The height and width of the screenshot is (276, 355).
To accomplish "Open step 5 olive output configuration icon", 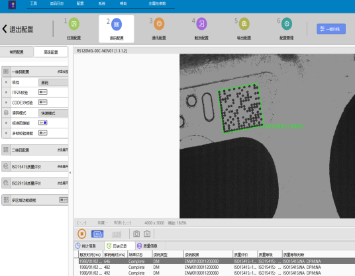I will (x=244, y=24).
